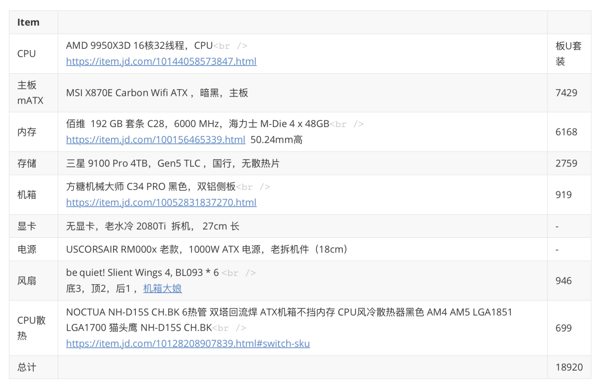
Task: Click the 板U套装 price cell
Action: click(568, 54)
